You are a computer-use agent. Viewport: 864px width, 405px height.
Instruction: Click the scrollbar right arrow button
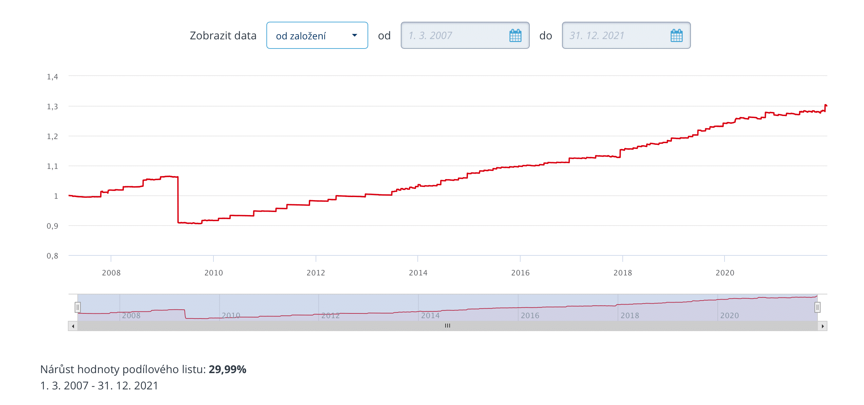[x=823, y=326]
